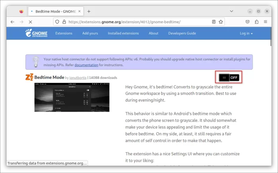
Task: Click the 14088 downloads text
Action: coord(103,78)
